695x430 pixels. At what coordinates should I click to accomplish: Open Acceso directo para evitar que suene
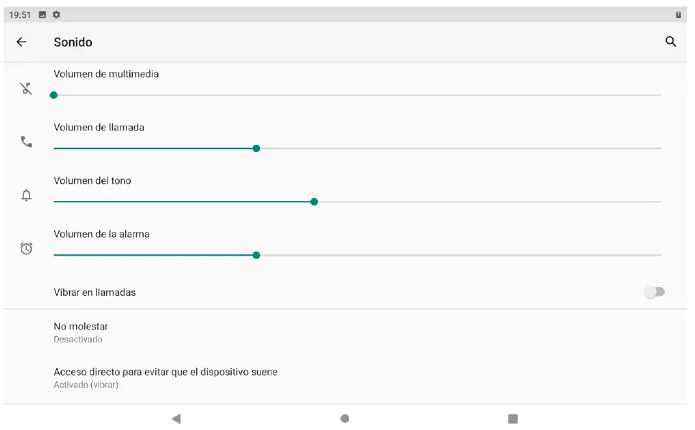165,378
